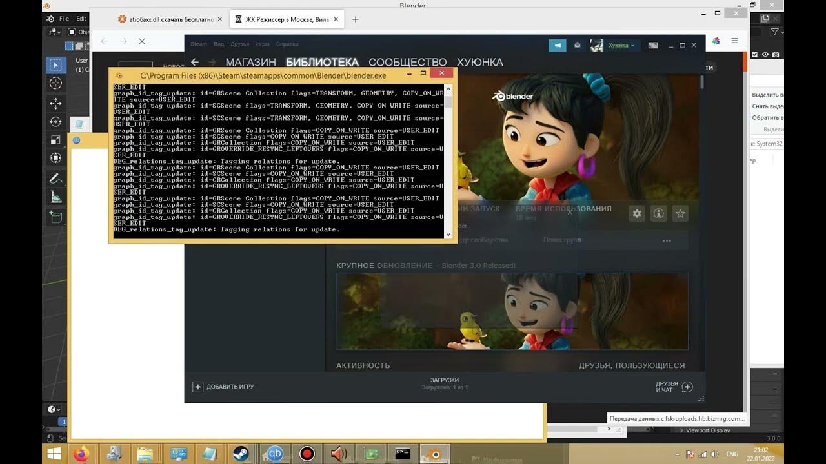This screenshot has height=464, width=826.
Task: Click Steam back arrow button
Action: click(195, 63)
